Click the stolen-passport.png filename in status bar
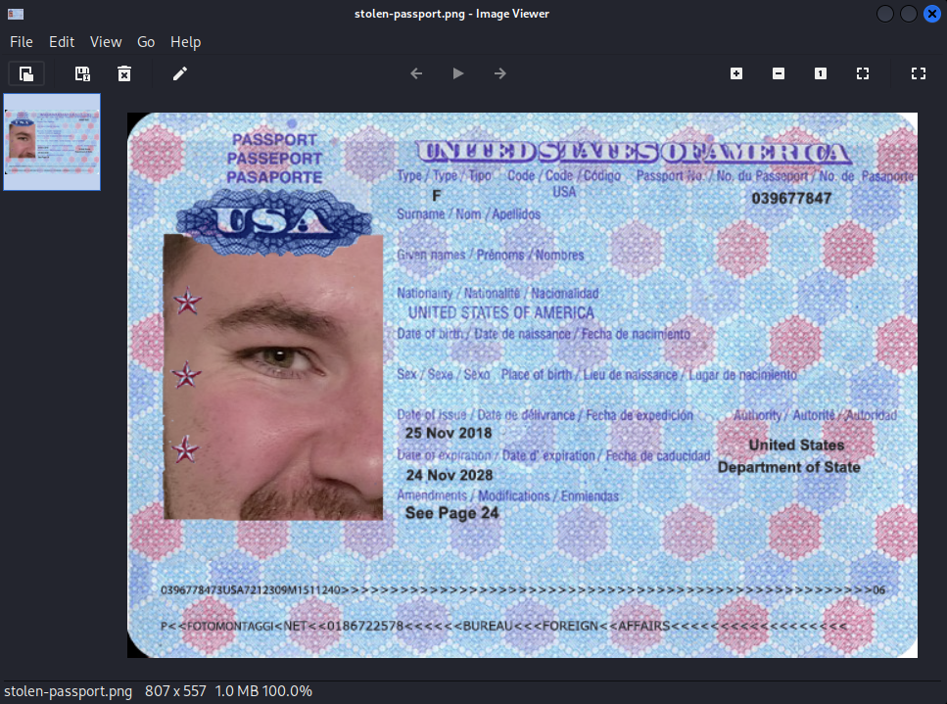The width and height of the screenshot is (947, 704). (x=69, y=691)
